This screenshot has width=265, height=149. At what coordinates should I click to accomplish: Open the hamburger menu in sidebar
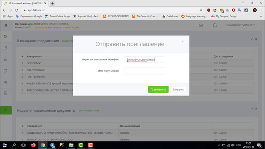(6, 26)
